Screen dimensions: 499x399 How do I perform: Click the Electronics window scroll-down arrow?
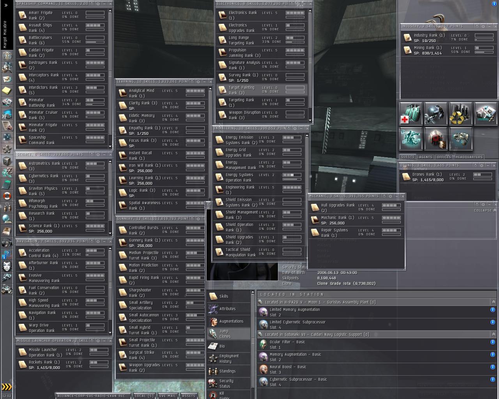click(x=310, y=121)
